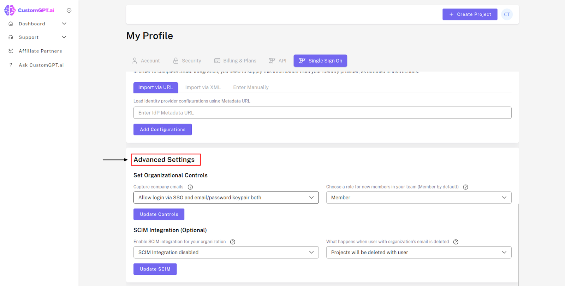This screenshot has height=286, width=565.
Task: Click the Set Organizational Controls heading
Action: [171, 175]
